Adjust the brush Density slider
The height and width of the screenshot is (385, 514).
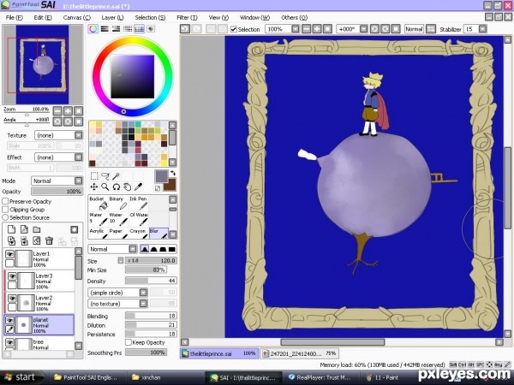(x=151, y=281)
